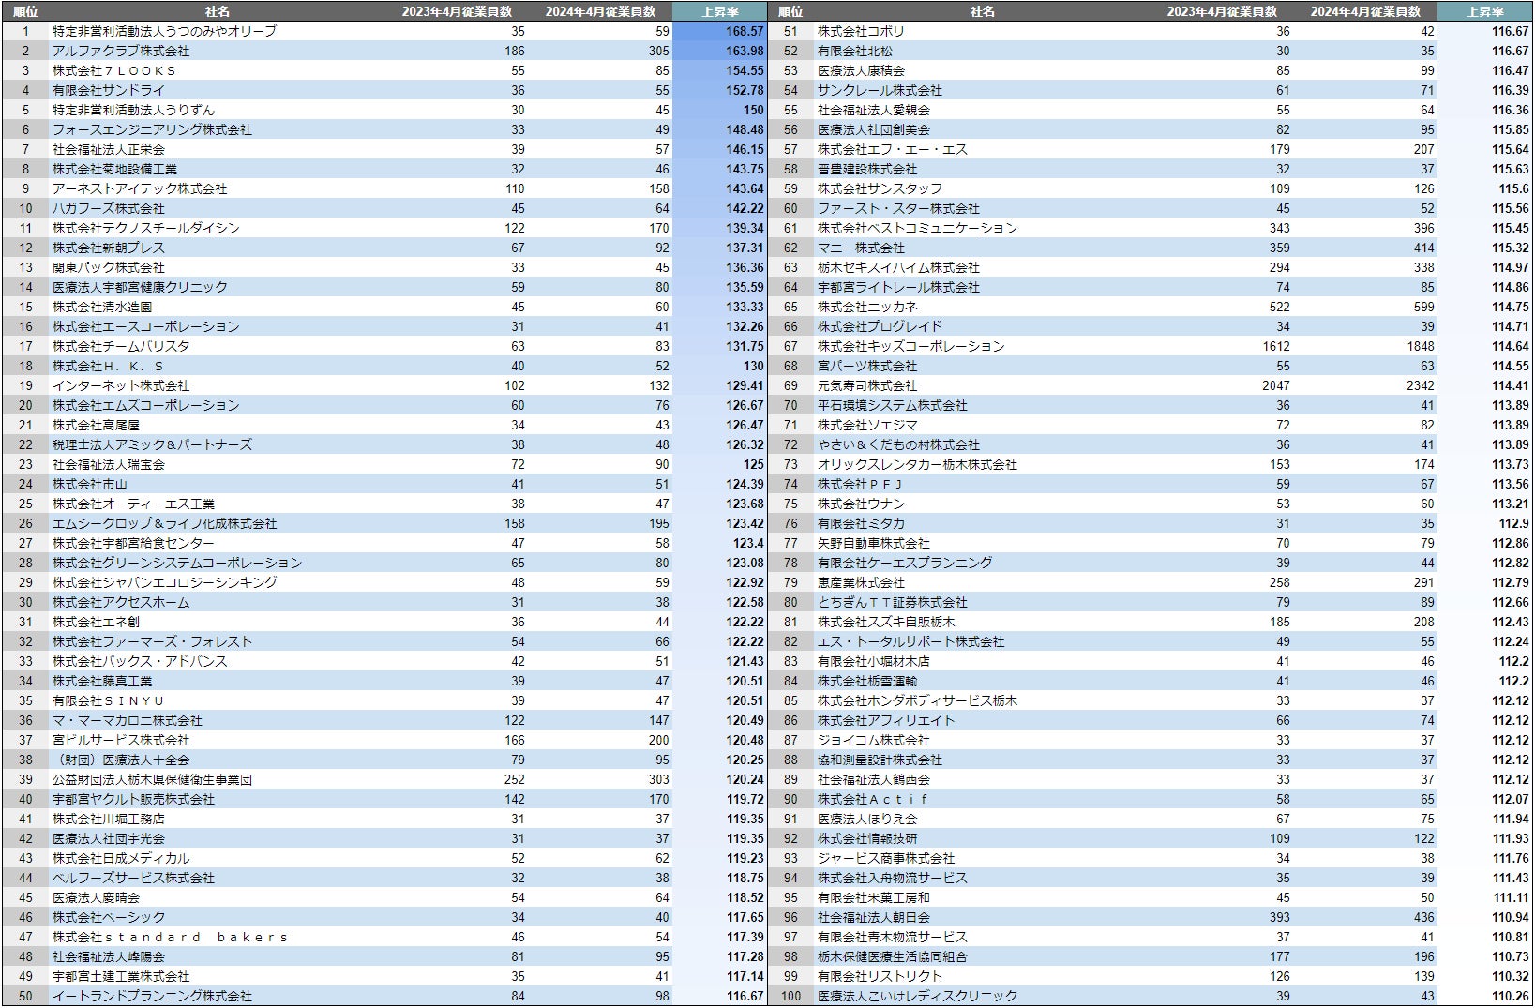Screen dimensions: 1535x1008
Task: Select the 宇都宮ヤクルト販売株式会社 cell
Action: click(133, 799)
